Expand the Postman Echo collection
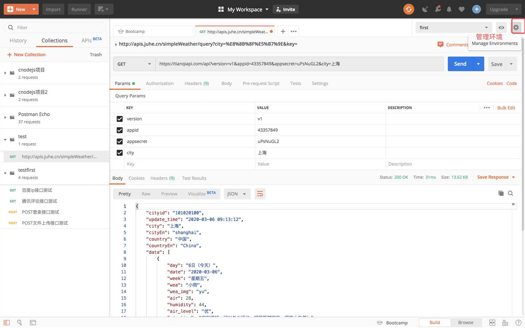Viewport: 525px width, 328px height. 5,117
